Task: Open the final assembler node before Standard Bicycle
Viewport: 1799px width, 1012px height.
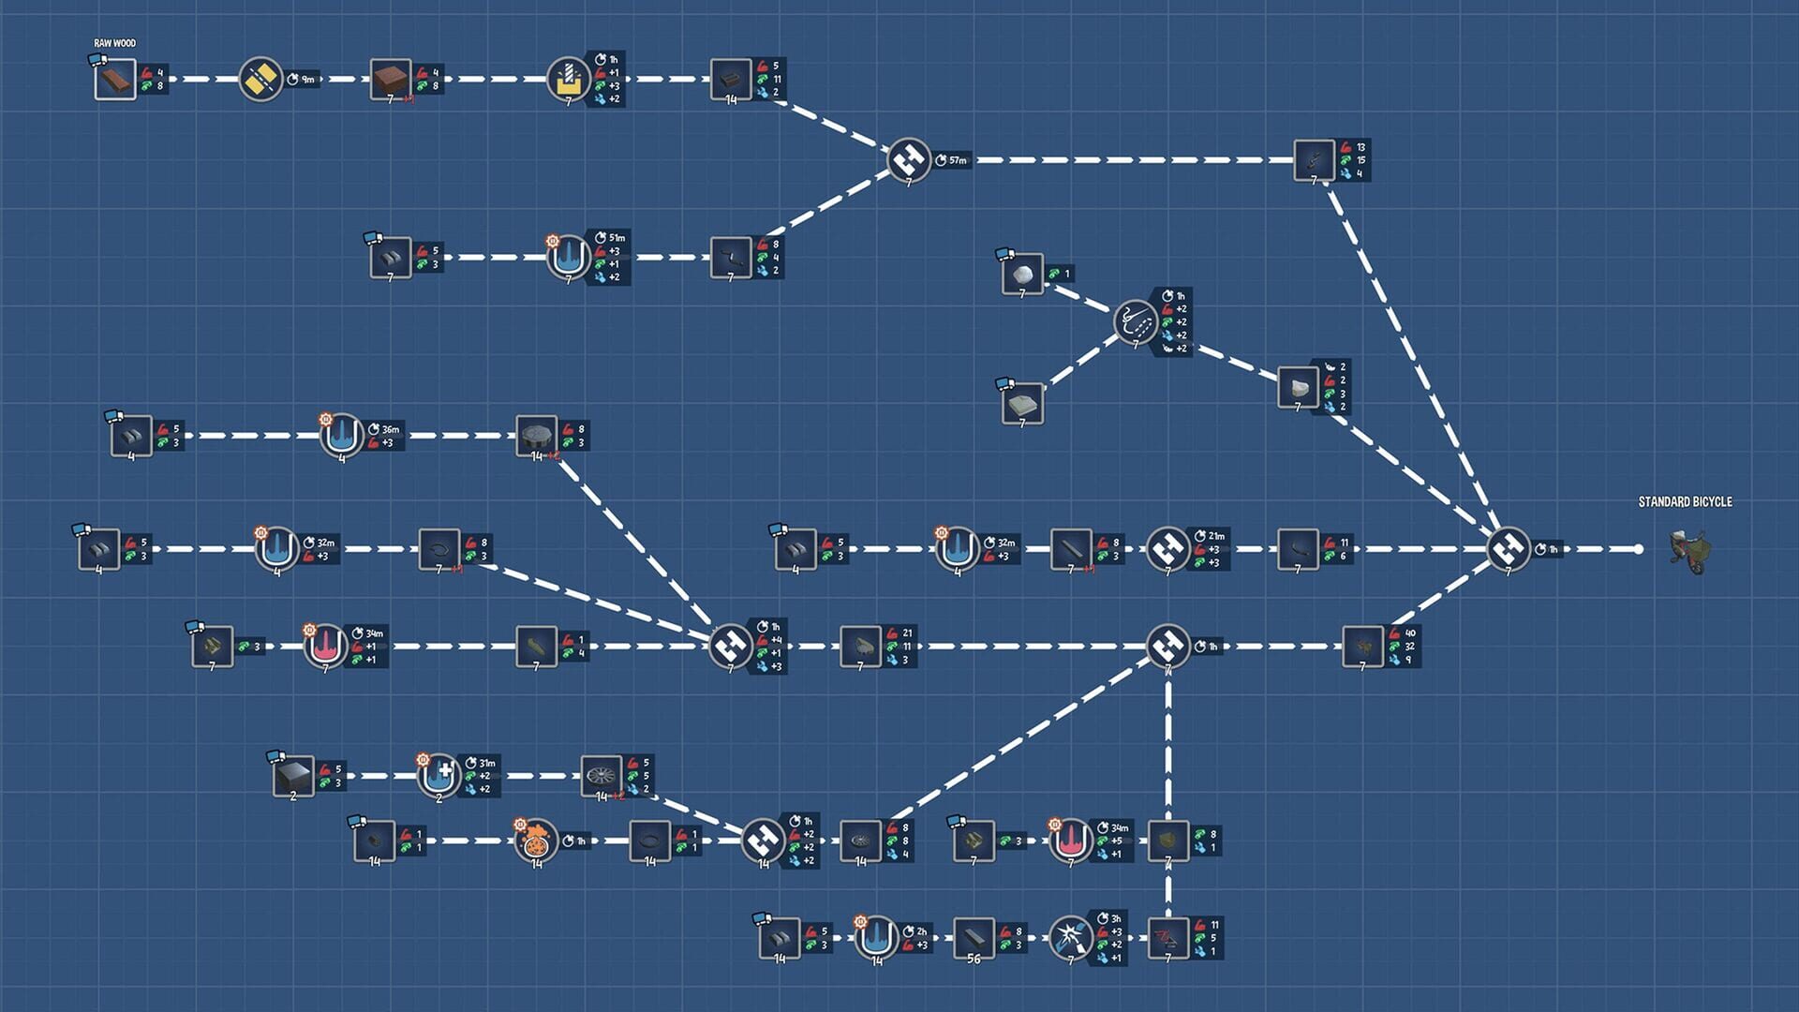Action: 1509,551
